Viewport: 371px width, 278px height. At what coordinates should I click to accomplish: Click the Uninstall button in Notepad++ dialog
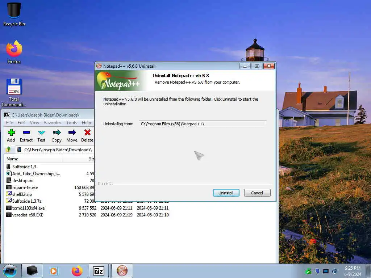(x=226, y=193)
